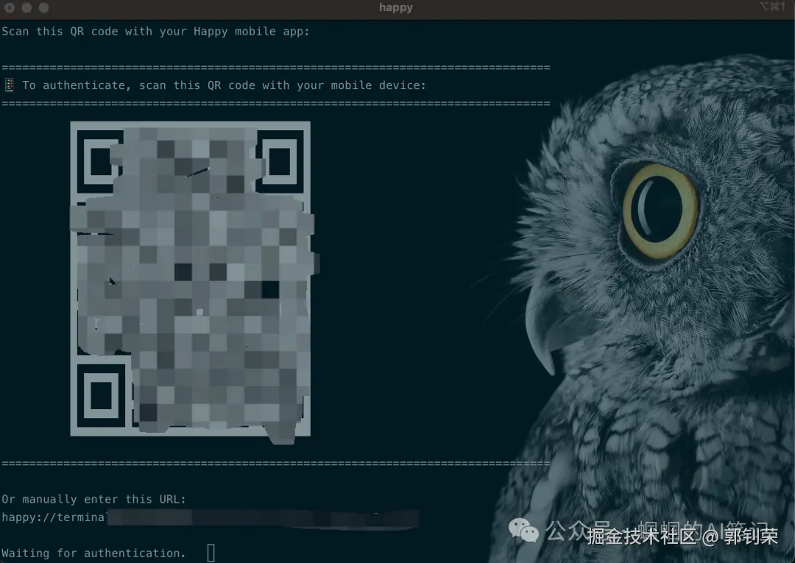Click the "Or manually enter this URL:" text
This screenshot has width=795, height=563.
[93, 499]
